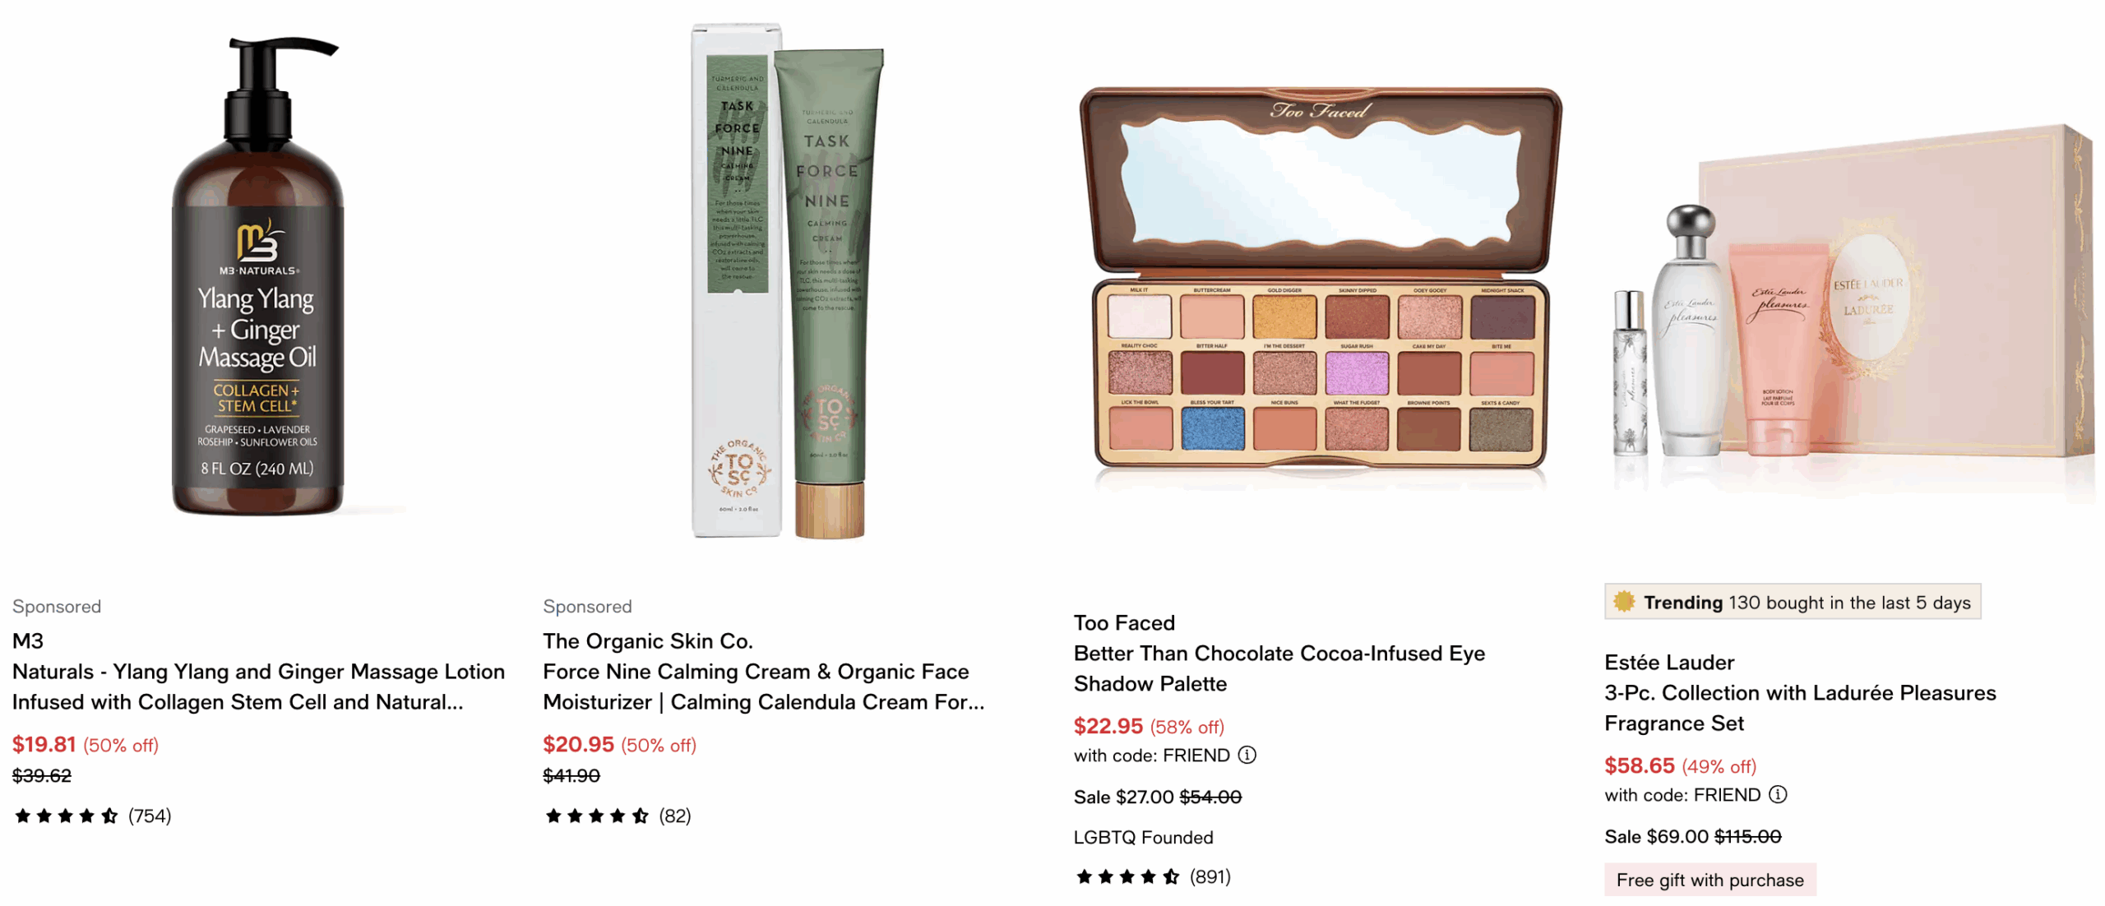Open Better Than Chocolate Eye Shadow Palette link
2105x906 pixels.
point(1279,668)
